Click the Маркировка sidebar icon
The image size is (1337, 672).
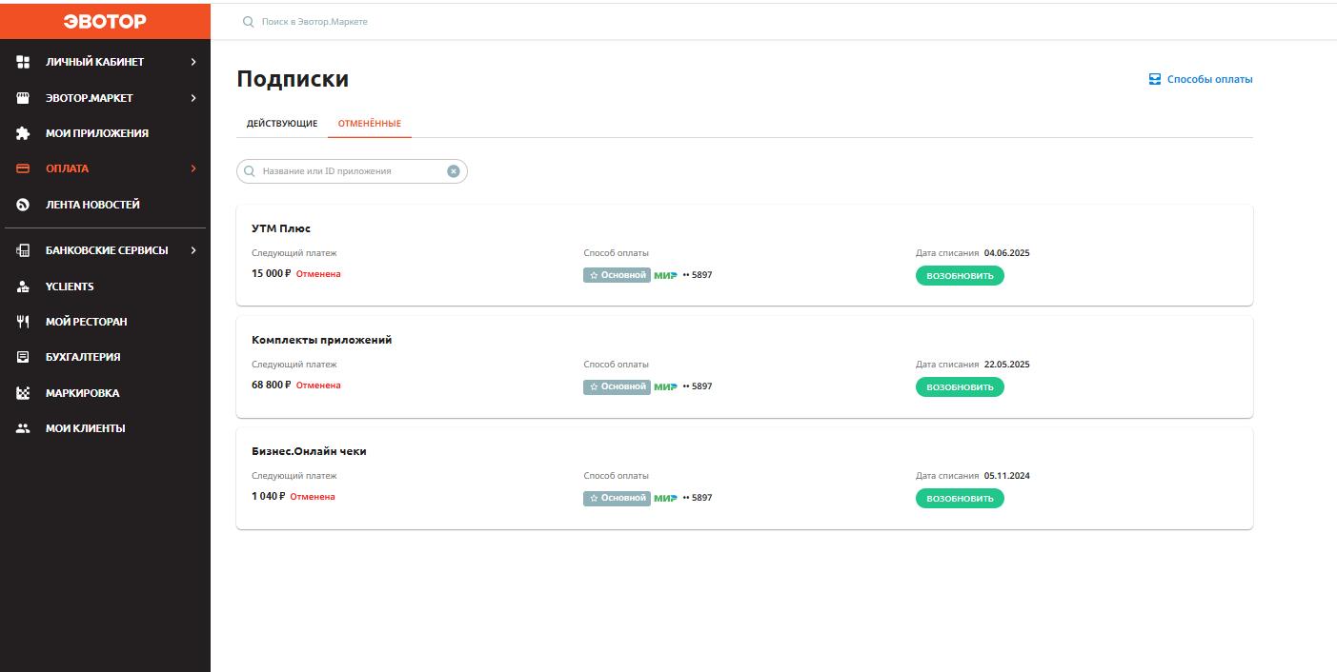24,393
